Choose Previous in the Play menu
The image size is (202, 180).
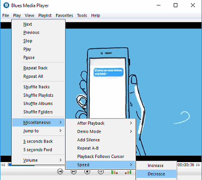point(38,32)
